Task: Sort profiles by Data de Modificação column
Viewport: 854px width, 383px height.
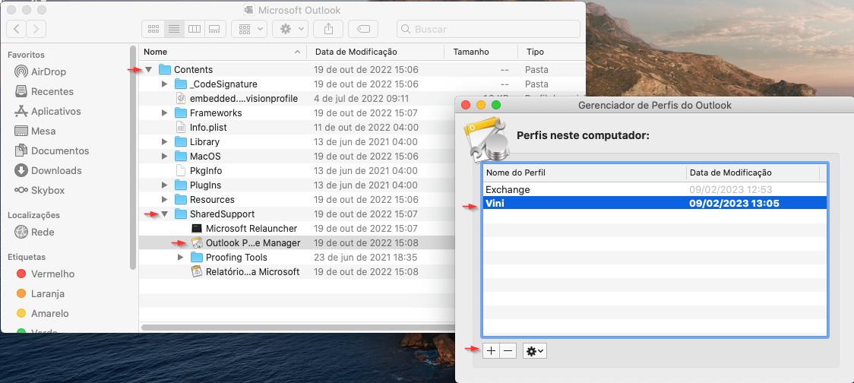Action: click(753, 173)
